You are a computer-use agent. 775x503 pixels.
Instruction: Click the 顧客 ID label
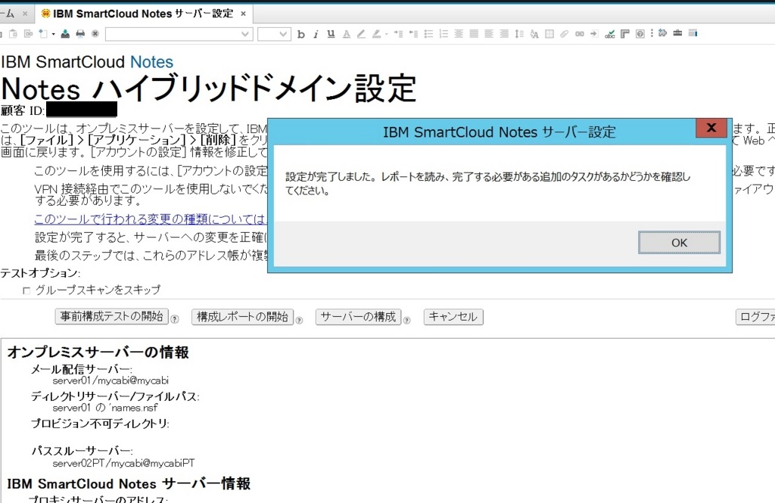coord(23,110)
